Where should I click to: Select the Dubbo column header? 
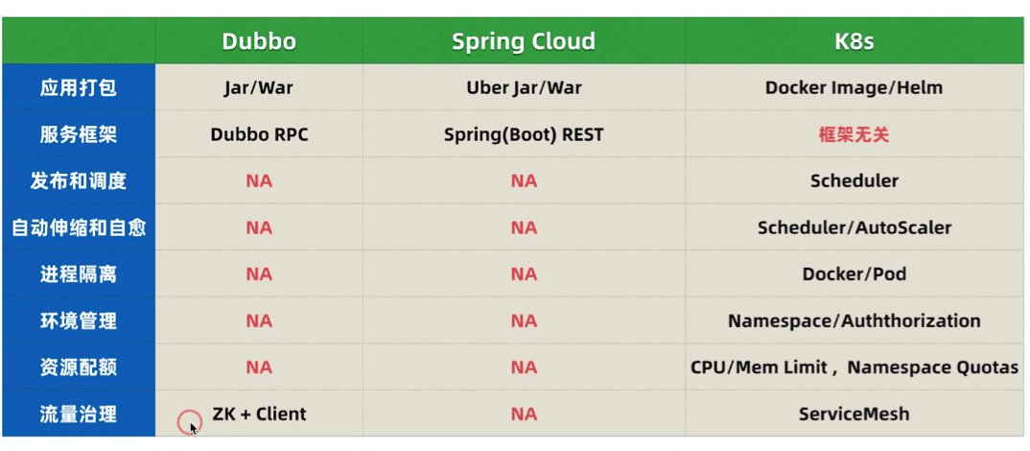(x=259, y=41)
